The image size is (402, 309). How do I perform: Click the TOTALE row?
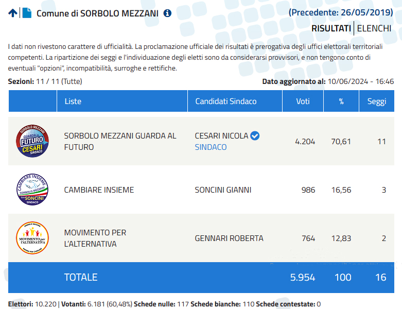[x=201, y=278]
